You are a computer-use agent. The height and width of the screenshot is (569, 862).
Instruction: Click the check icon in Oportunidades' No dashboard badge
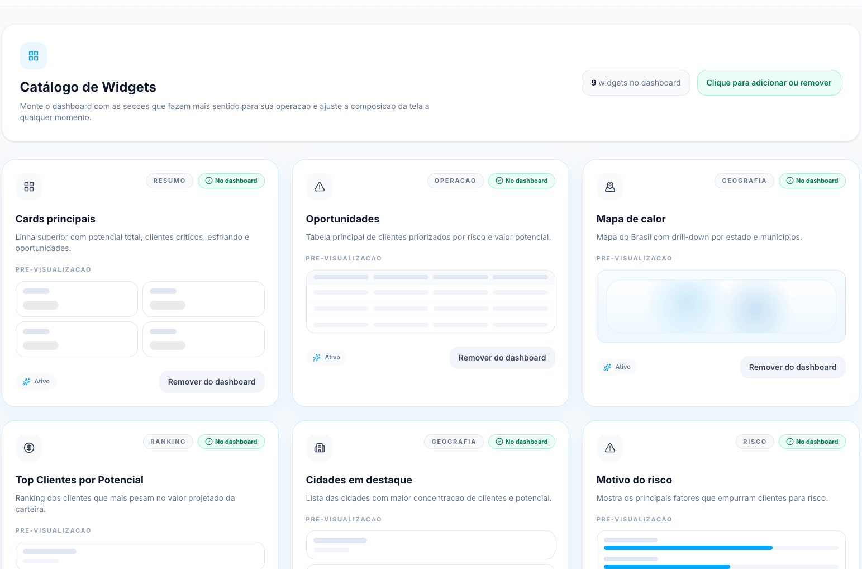click(x=499, y=181)
